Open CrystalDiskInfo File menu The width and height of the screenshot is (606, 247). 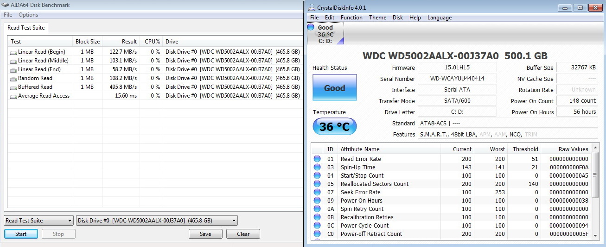[314, 18]
